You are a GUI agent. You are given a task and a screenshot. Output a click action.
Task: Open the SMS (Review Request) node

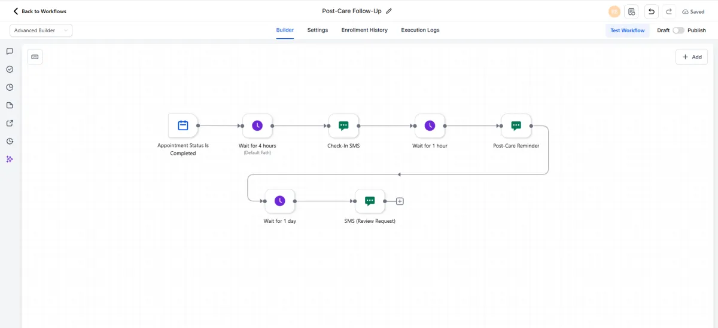pos(370,201)
